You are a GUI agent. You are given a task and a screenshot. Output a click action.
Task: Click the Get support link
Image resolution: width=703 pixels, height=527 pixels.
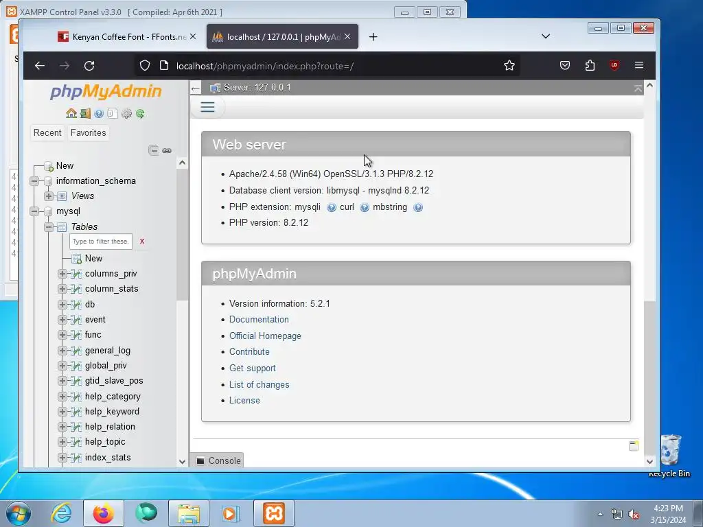253,368
